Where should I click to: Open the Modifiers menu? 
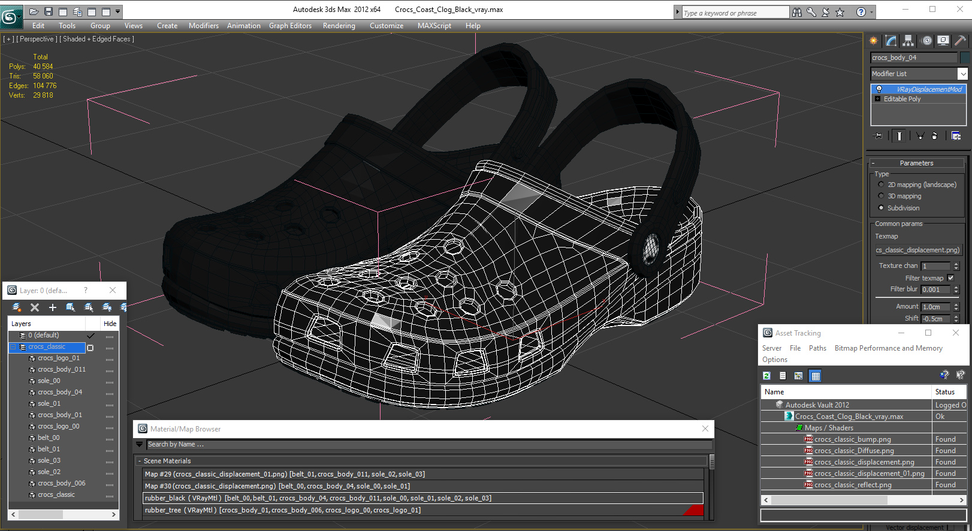click(x=204, y=26)
